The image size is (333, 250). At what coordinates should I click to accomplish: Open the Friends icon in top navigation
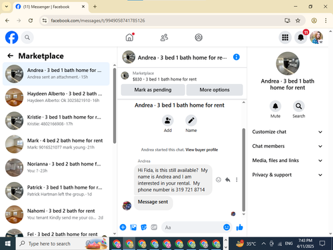(164, 37)
